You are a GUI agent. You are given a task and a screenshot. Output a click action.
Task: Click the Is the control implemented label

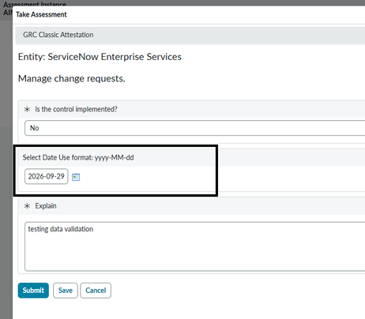click(77, 109)
